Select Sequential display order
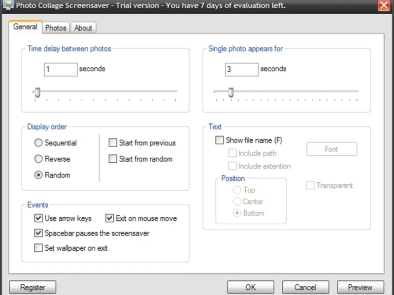394x295 pixels. tap(38, 143)
